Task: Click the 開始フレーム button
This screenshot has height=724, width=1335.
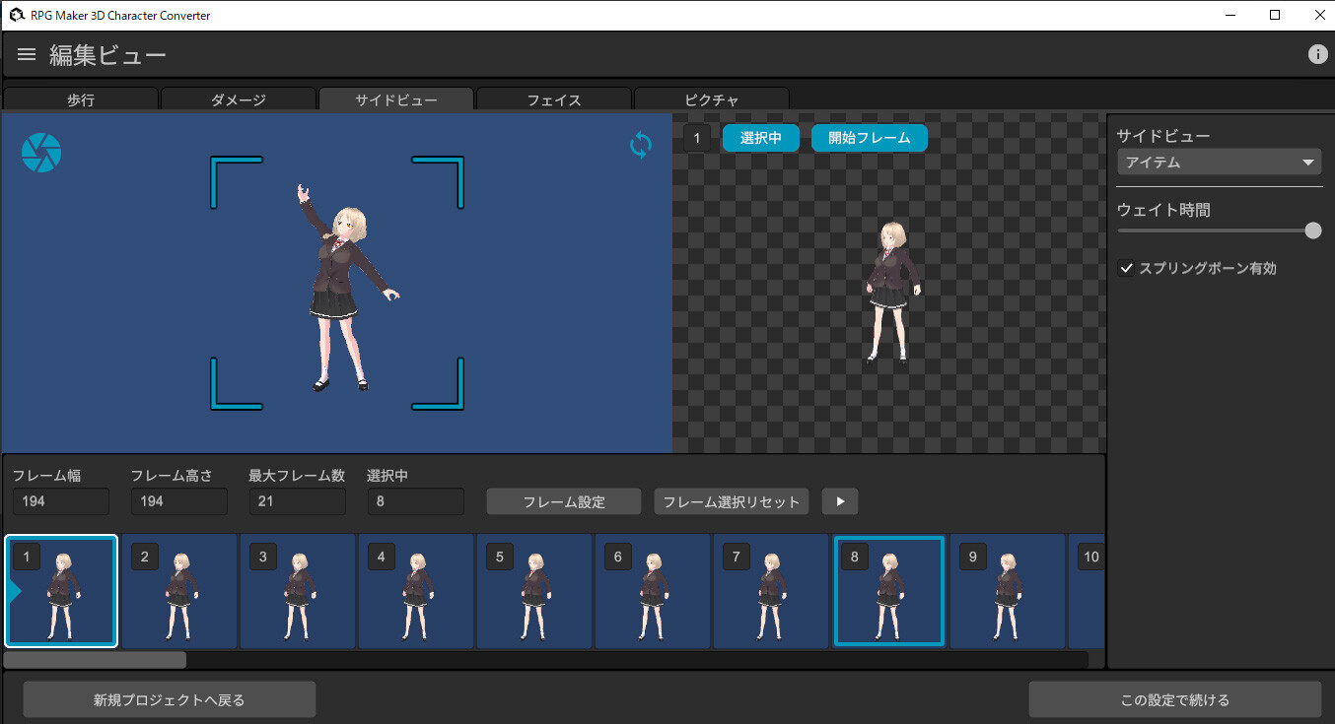Action: click(x=869, y=138)
